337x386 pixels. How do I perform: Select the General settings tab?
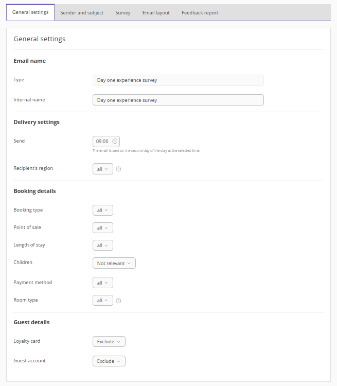pyautogui.click(x=30, y=12)
